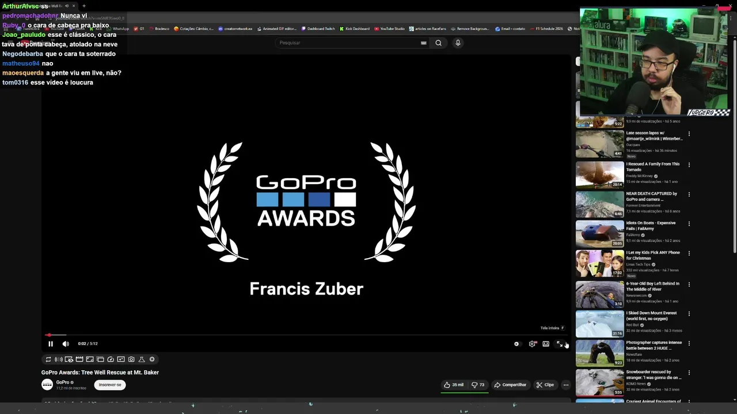Dislike the video showing 73
The width and height of the screenshot is (737, 414).
(x=478, y=385)
